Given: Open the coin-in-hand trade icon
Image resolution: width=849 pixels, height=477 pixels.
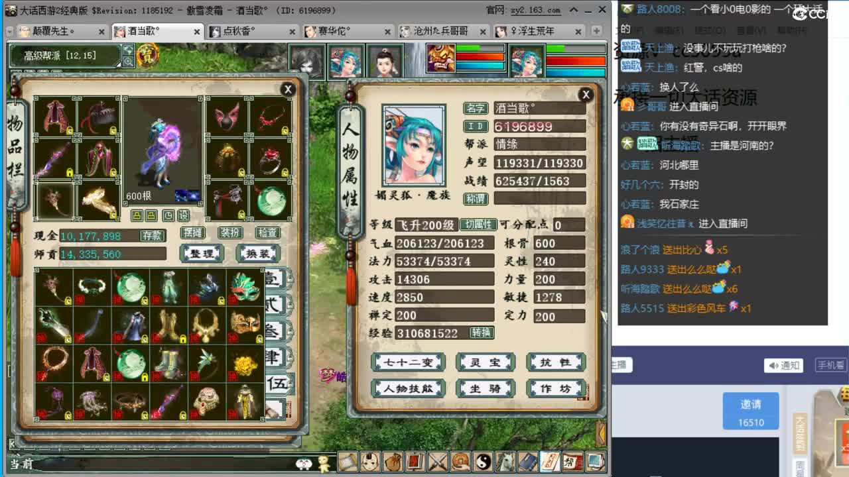Looking at the screenshot, I should coord(461,461).
